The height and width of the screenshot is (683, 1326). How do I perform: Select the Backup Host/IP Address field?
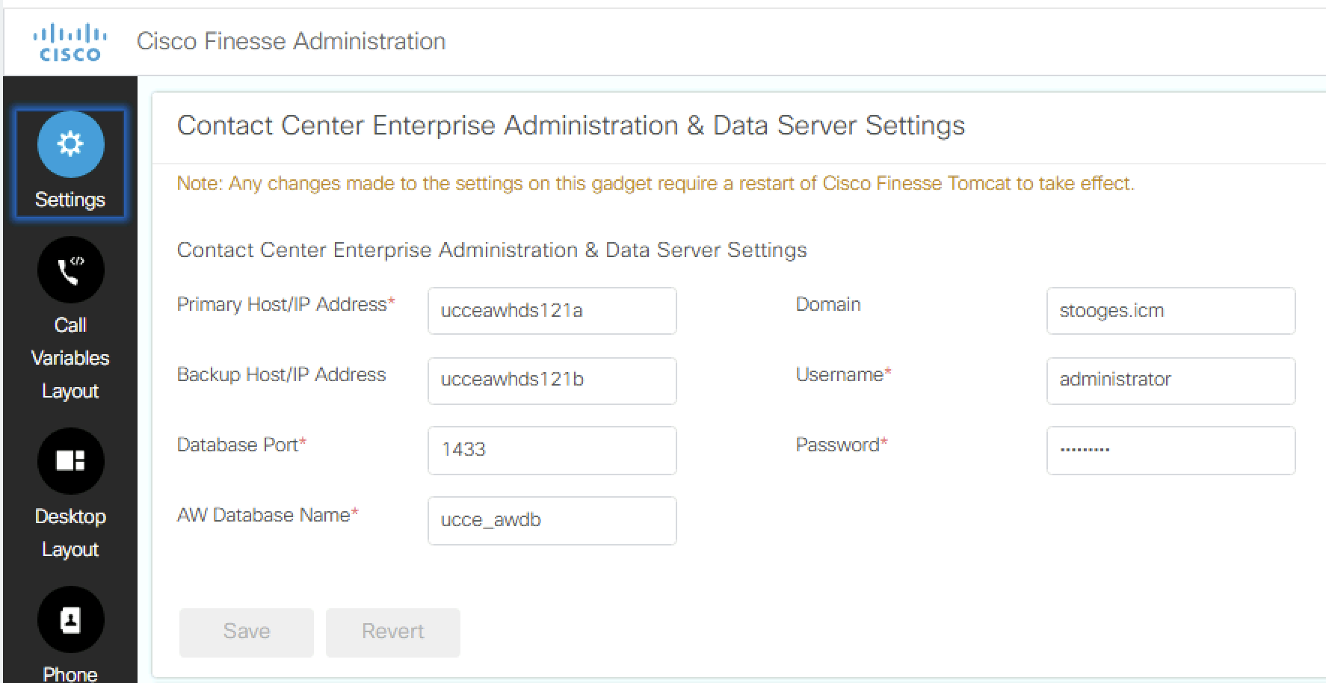click(x=552, y=381)
